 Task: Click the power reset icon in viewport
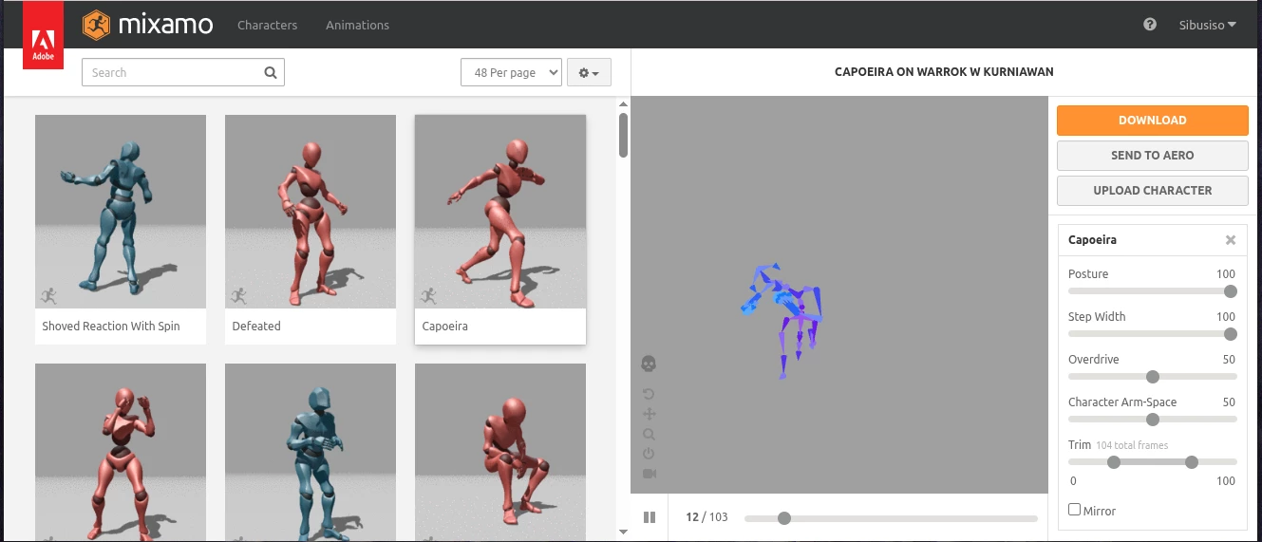(650, 454)
